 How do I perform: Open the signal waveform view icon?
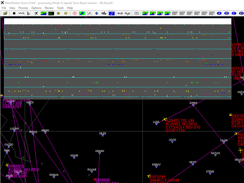21,13
